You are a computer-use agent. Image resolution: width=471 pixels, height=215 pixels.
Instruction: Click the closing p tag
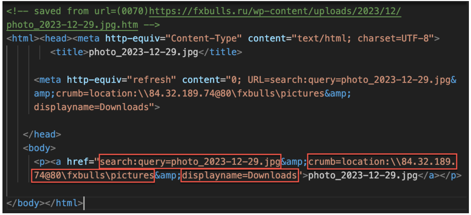coord(450,175)
